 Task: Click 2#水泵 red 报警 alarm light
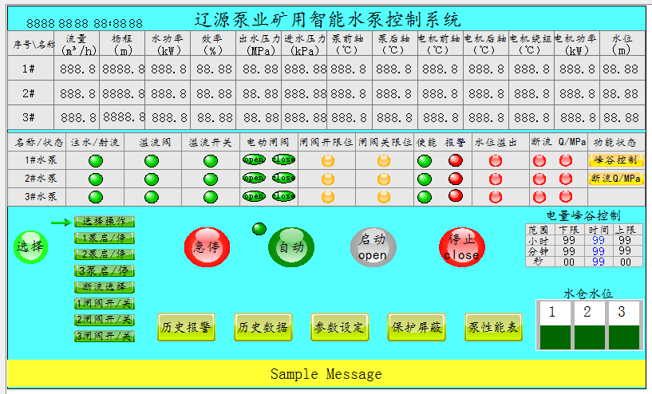point(456,178)
